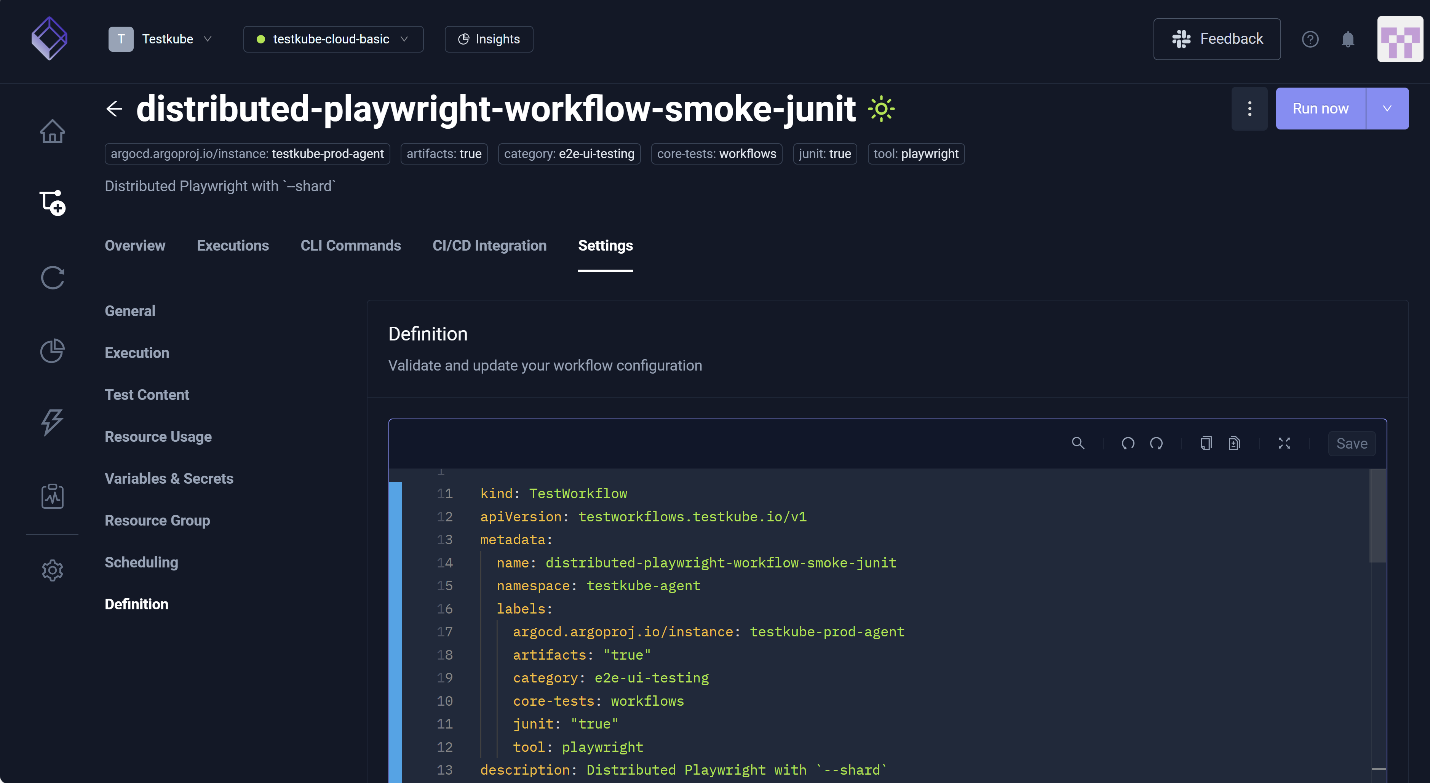Viewport: 1430px width, 783px height.
Task: Click the undo icon in definition editor
Action: click(x=1128, y=443)
